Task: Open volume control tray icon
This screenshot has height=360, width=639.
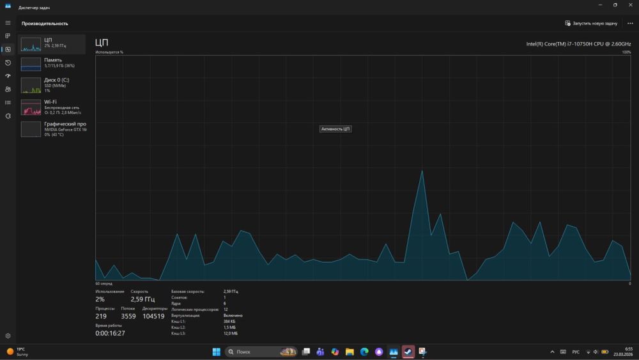Action: [x=596, y=352]
